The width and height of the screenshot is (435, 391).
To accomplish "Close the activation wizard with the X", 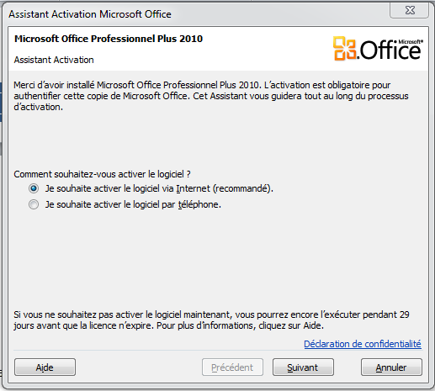I will pos(410,11).
